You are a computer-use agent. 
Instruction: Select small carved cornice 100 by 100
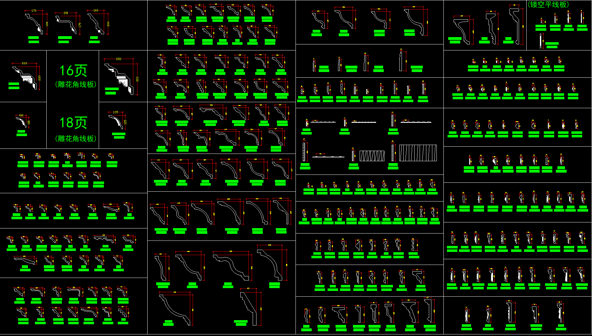click(x=22, y=122)
